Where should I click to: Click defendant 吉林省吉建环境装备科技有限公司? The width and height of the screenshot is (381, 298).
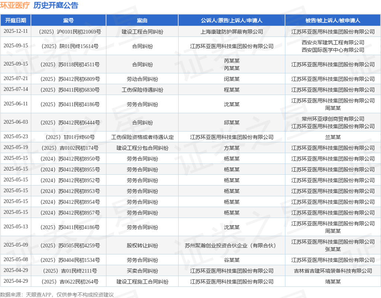point(333,271)
